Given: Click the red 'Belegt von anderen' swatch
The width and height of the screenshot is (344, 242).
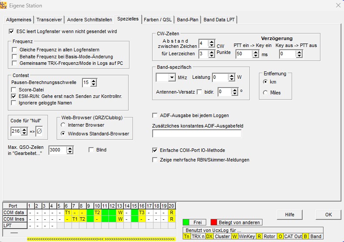Looking at the screenshot, I should (214, 222).
